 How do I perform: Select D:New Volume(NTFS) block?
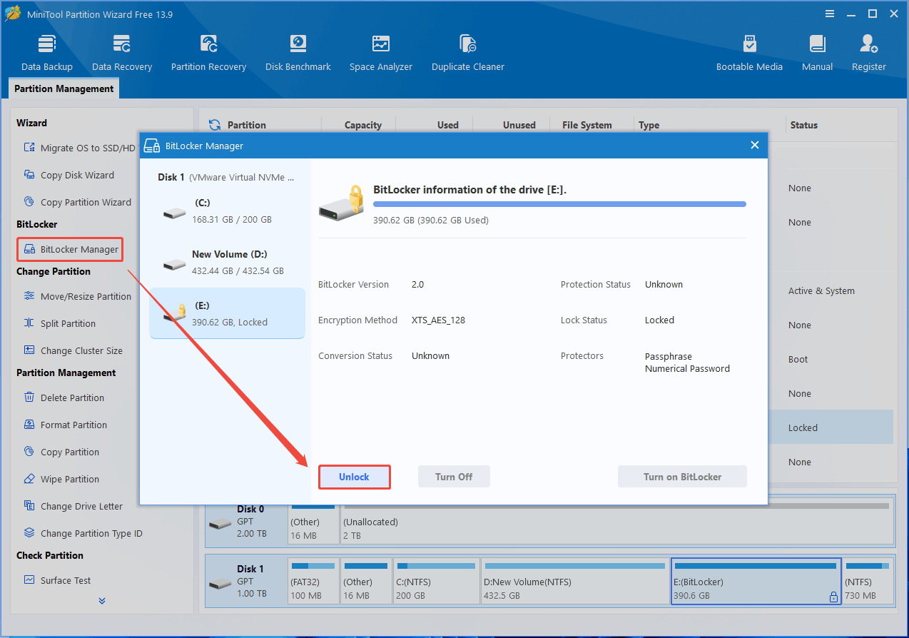575,581
